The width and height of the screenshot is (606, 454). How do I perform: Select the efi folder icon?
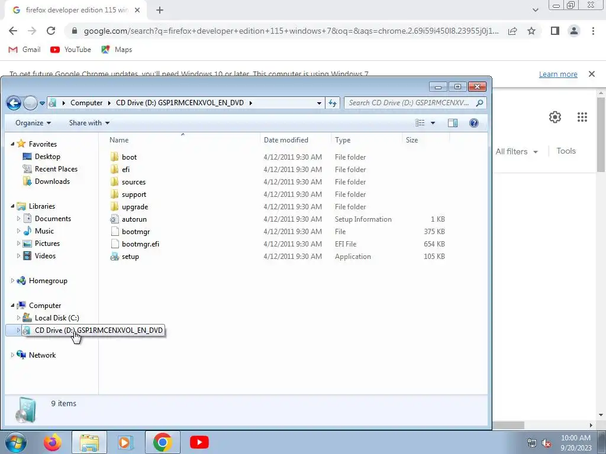114,169
